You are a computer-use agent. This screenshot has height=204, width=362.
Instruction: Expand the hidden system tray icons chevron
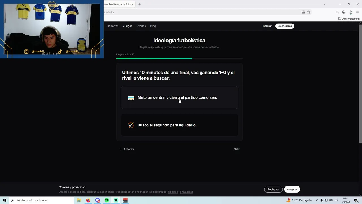pyautogui.click(x=317, y=200)
